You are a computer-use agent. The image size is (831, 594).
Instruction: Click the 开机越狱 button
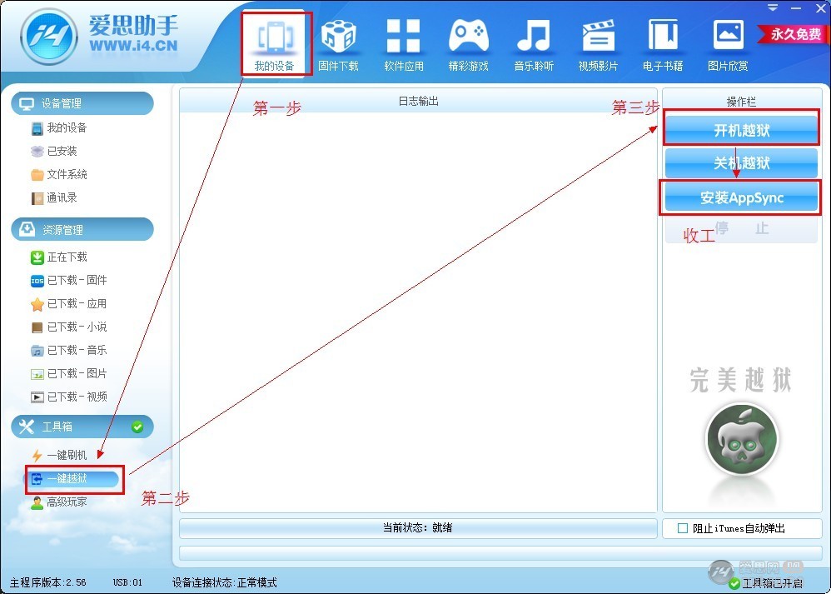[741, 130]
